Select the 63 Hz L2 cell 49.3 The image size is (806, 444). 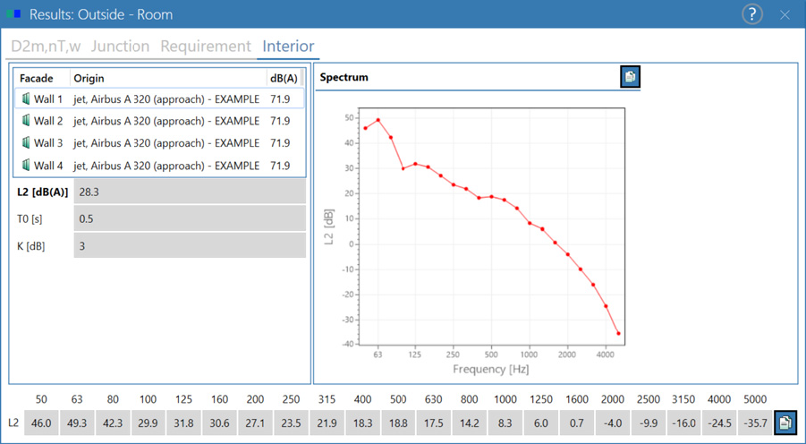click(x=77, y=423)
